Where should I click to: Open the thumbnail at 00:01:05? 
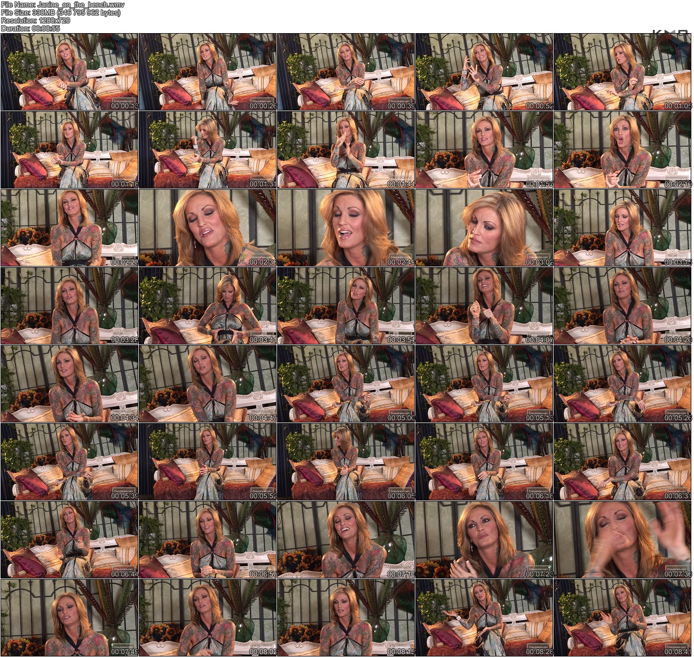point(622,72)
